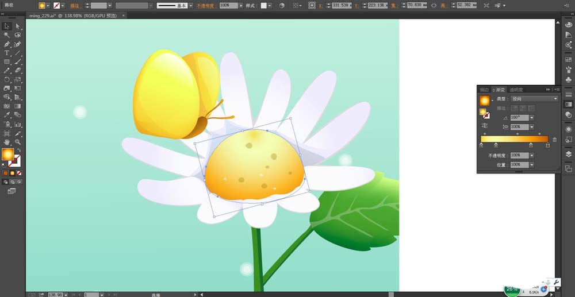Click the delete gradient stop trash icon
The height and width of the screenshot is (297, 575).
(554, 139)
